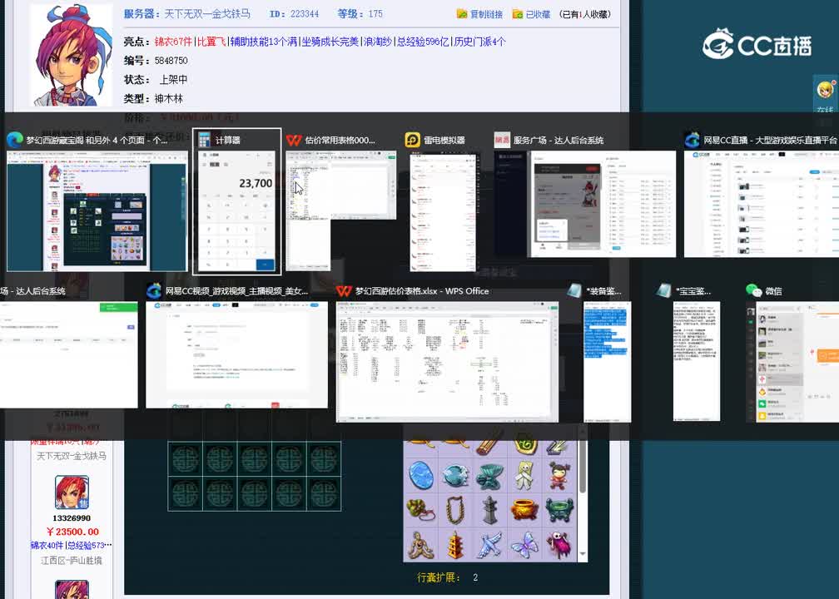Click the green bronze cauldron item
839x599 pixels.
(559, 510)
